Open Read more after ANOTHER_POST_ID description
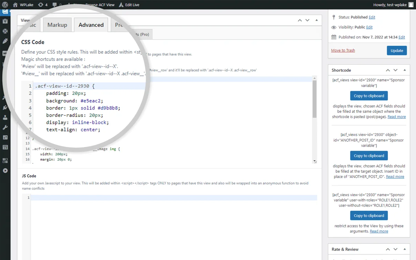 [x=395, y=177]
